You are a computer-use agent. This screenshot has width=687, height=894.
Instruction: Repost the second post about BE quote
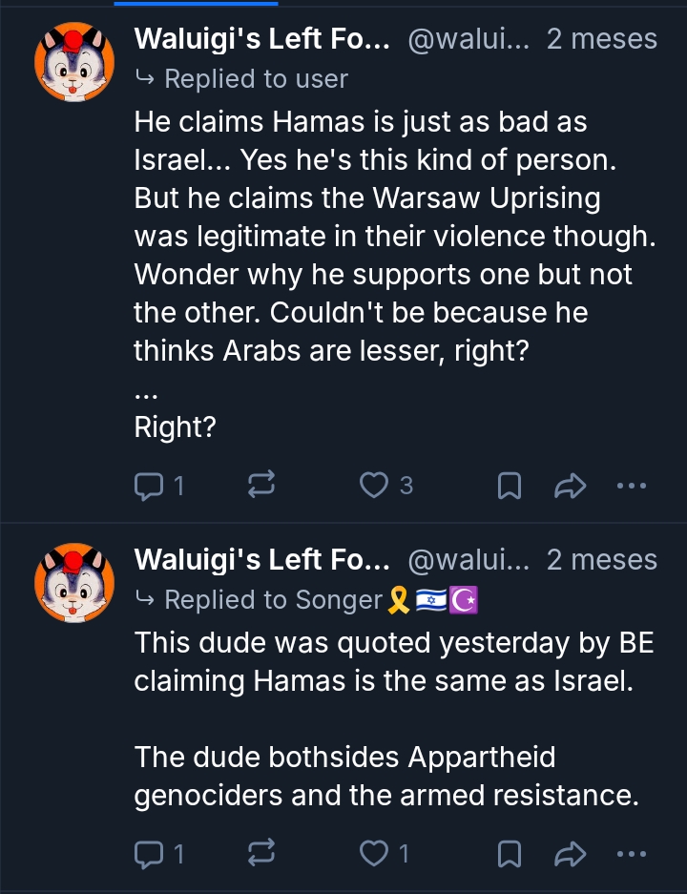coord(260,854)
